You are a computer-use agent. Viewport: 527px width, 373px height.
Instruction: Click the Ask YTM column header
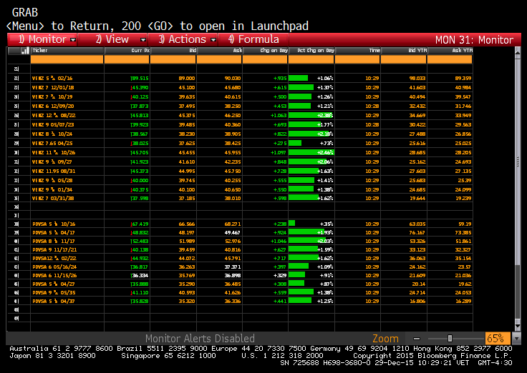click(450, 51)
